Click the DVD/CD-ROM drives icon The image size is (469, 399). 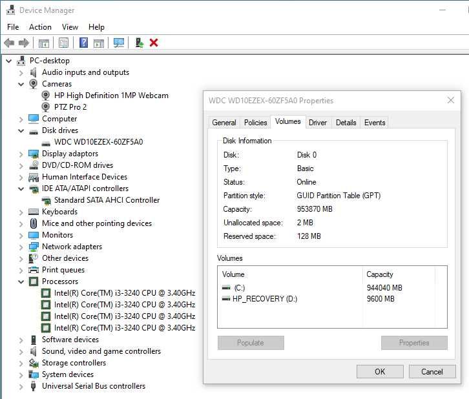point(34,165)
